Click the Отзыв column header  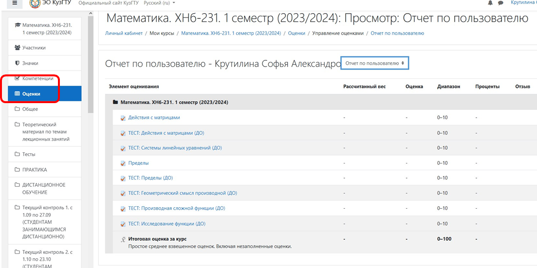pos(522,87)
